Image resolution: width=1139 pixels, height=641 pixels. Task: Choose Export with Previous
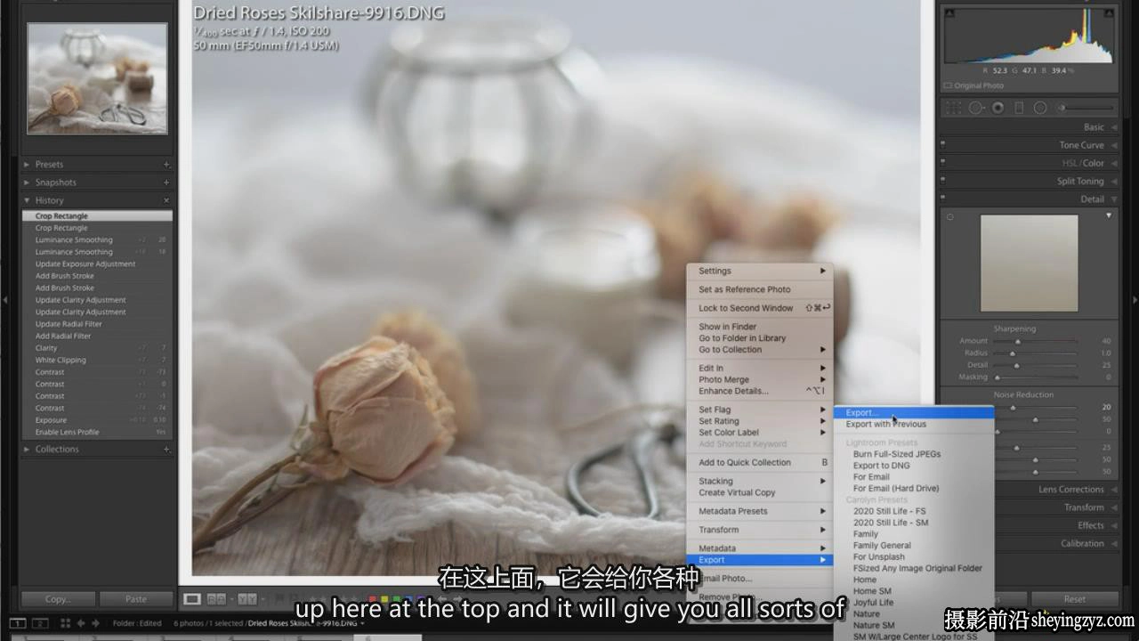click(x=914, y=424)
